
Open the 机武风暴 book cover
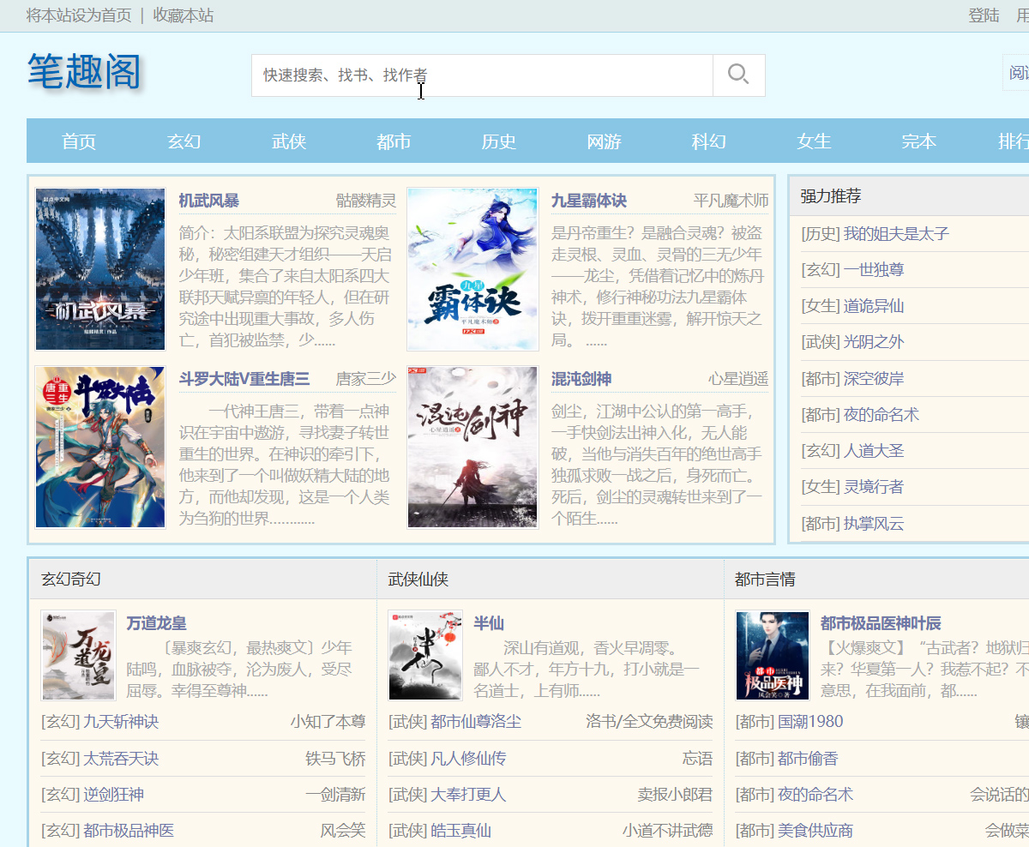(x=100, y=269)
